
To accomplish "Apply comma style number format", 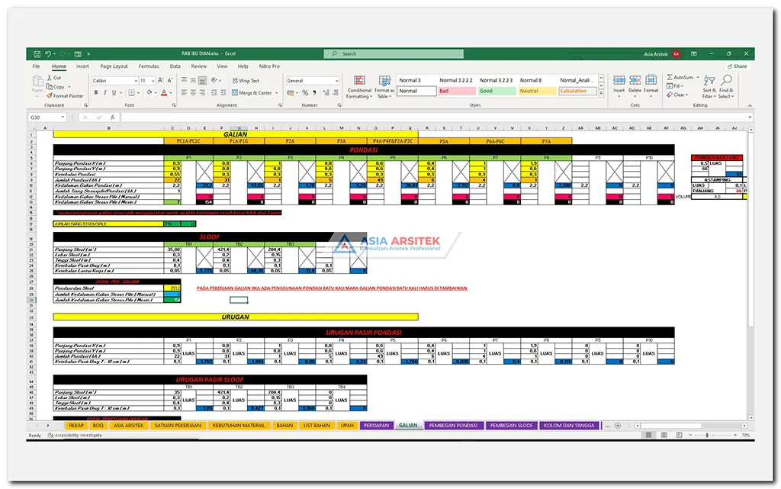I will [314, 92].
